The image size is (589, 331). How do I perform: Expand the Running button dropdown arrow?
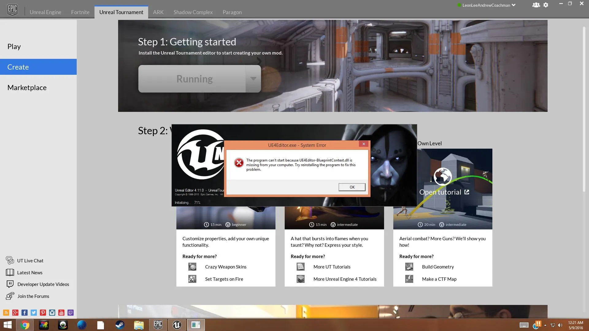click(x=253, y=79)
